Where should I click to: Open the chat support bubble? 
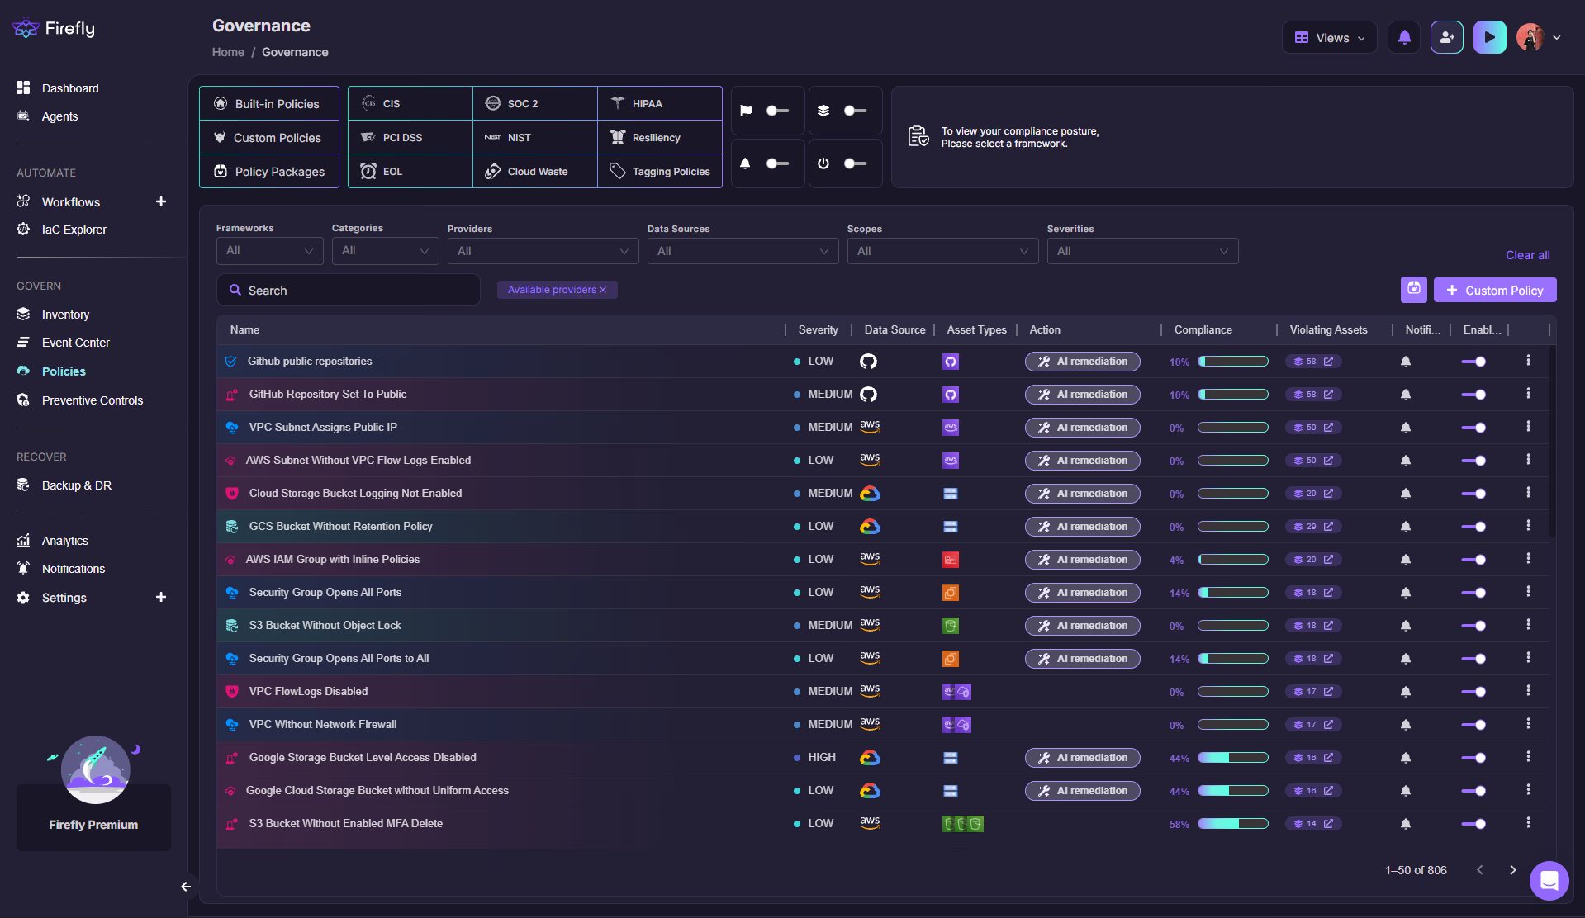pos(1549,881)
